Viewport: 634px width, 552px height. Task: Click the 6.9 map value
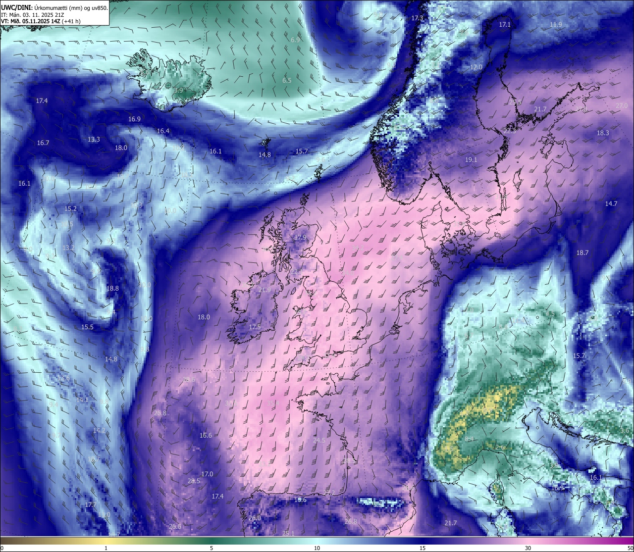(x=295, y=40)
